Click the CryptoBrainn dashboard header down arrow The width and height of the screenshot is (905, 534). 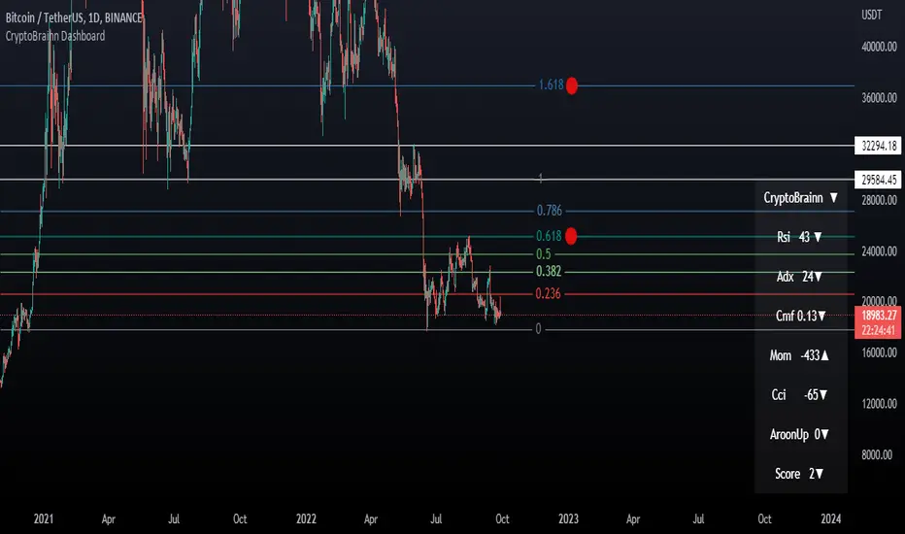(x=833, y=198)
